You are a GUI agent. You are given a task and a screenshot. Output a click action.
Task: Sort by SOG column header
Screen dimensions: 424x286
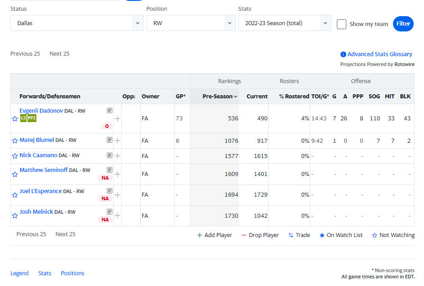click(x=374, y=97)
